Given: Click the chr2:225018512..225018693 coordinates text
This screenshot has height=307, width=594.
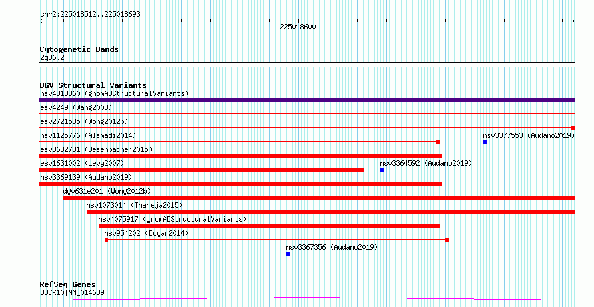Looking at the screenshot, I should (x=90, y=15).
